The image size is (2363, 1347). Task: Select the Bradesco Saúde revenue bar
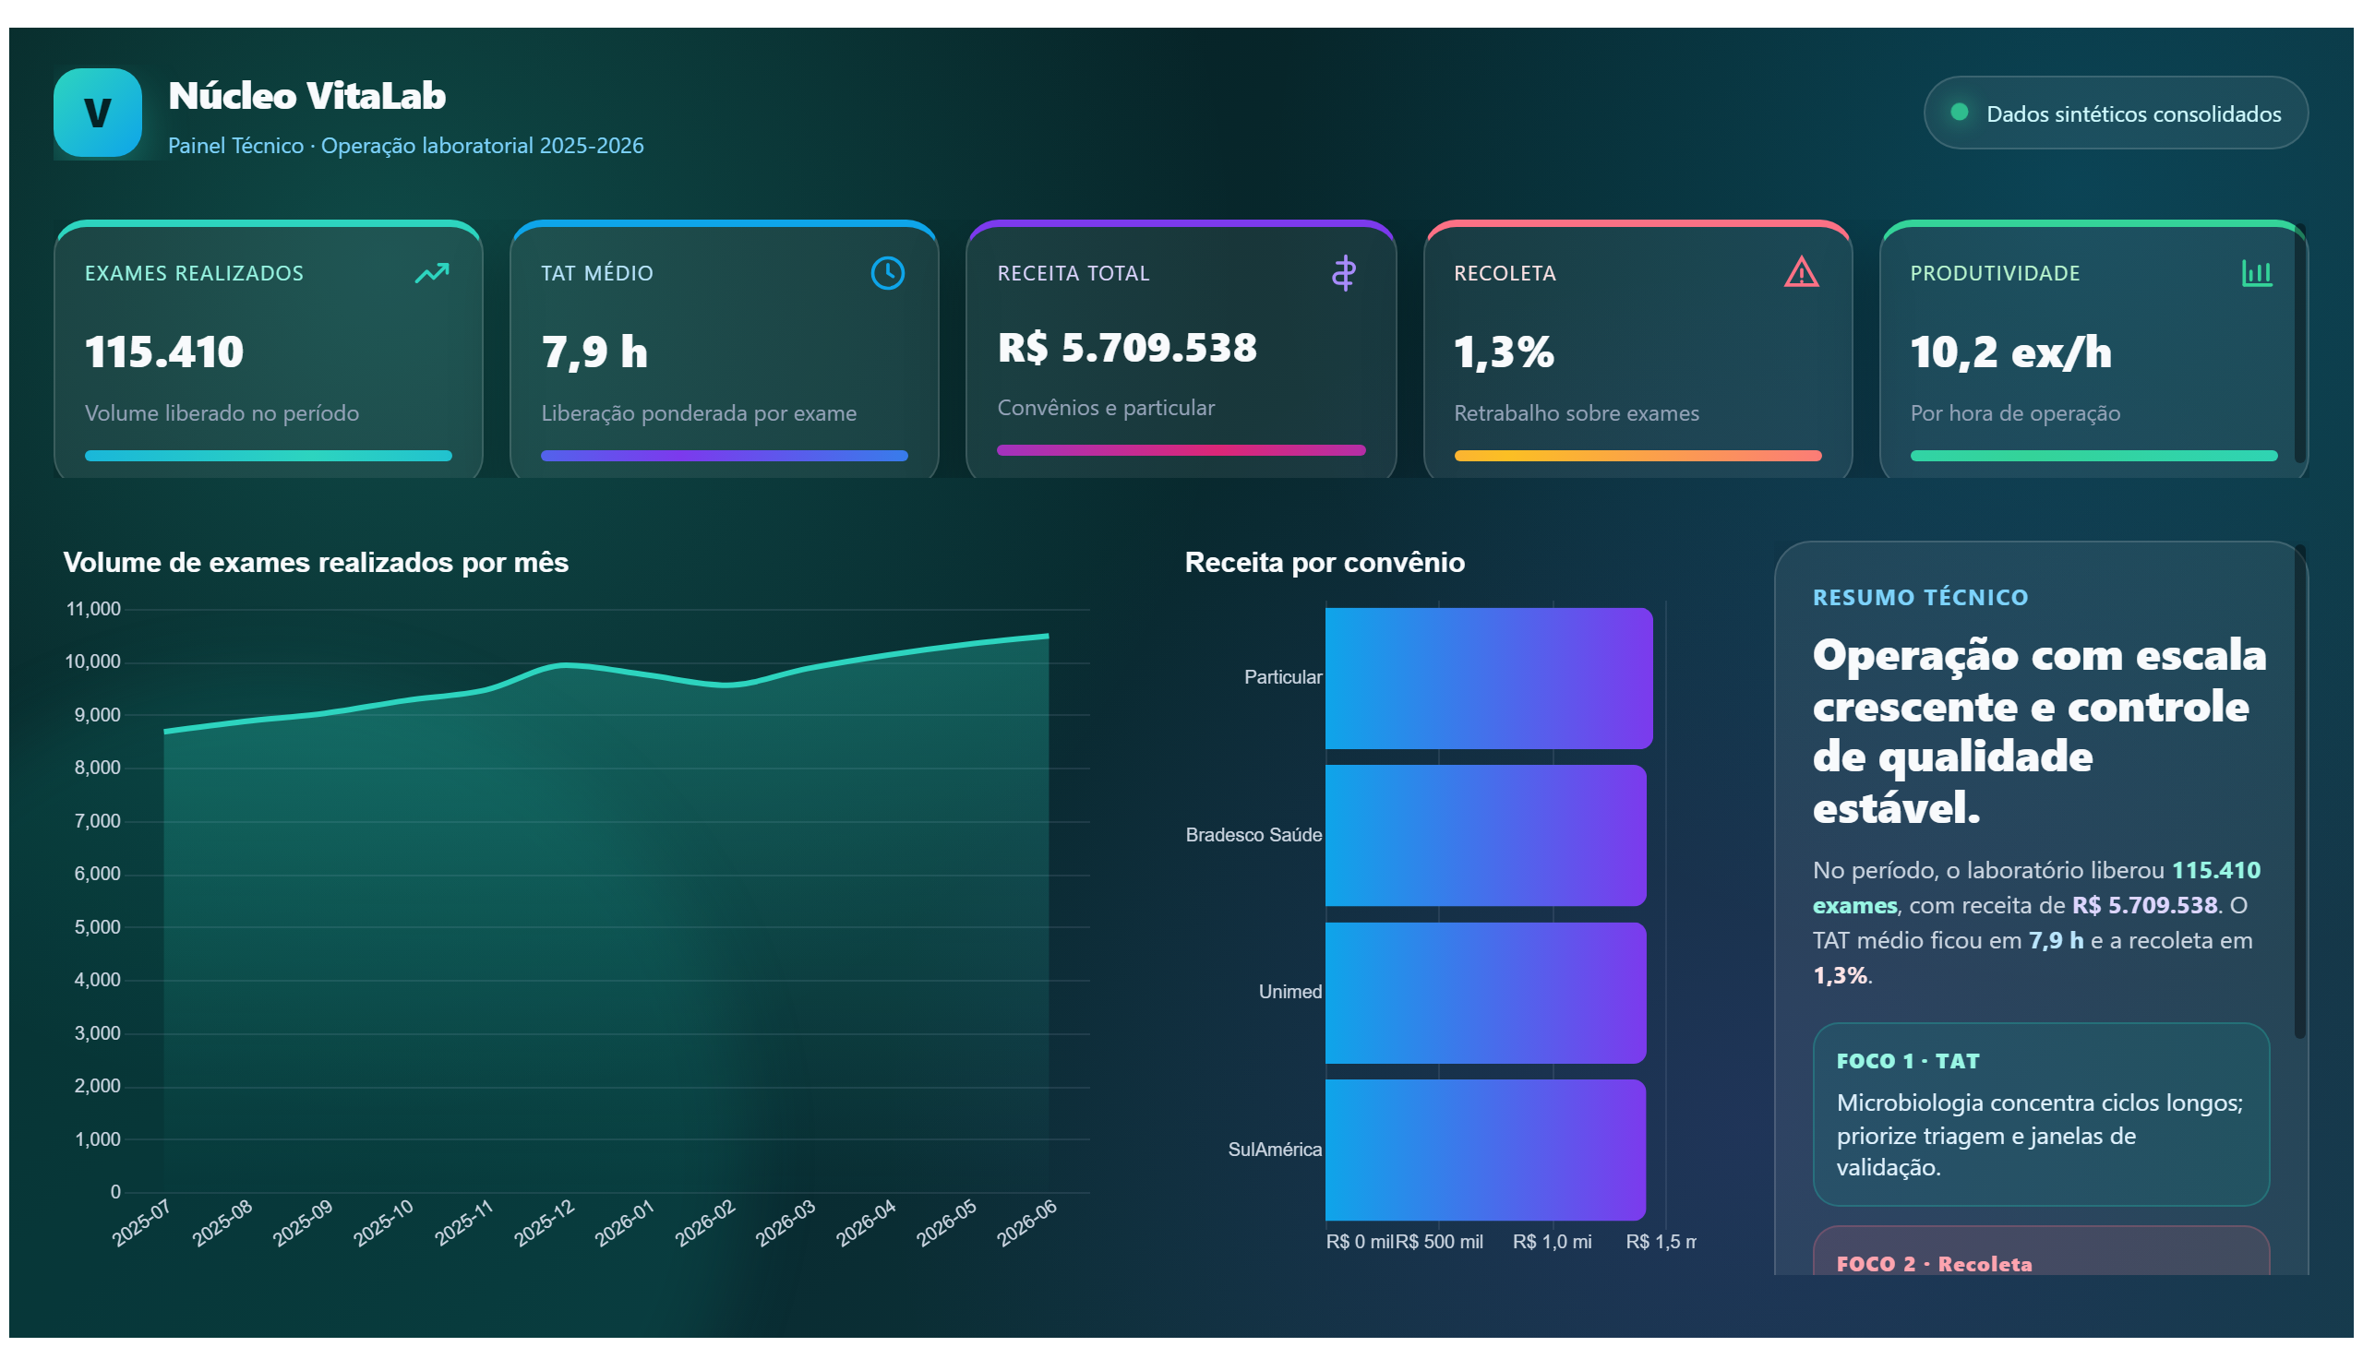[x=1484, y=835]
